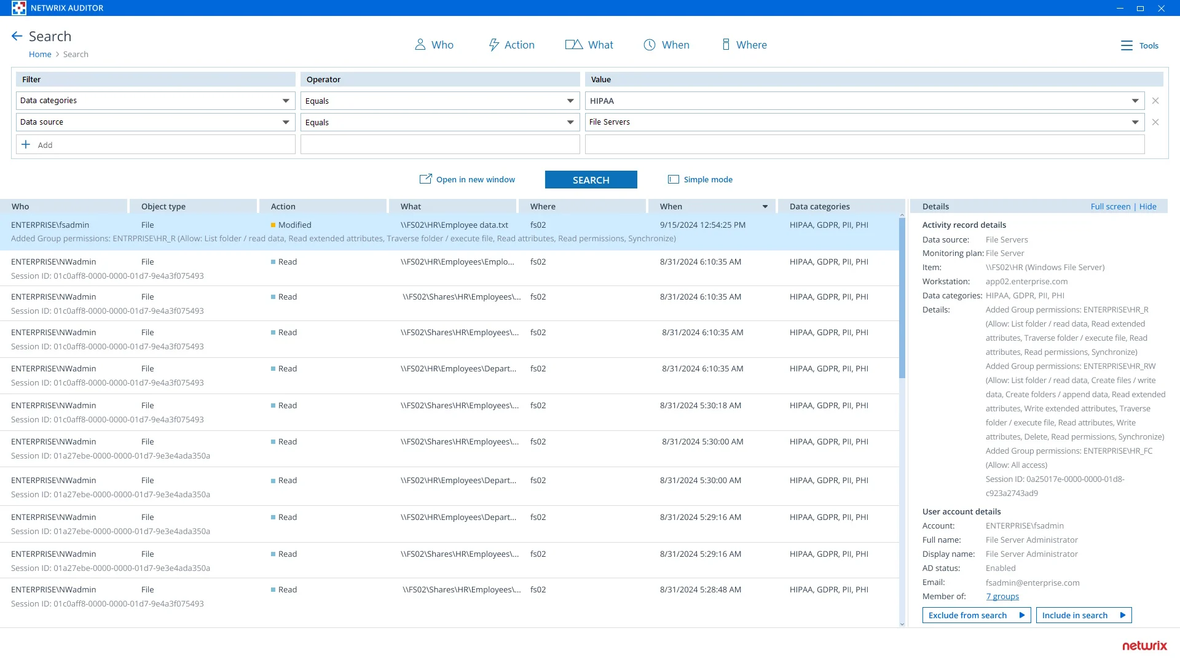Click the Where column header
1180x663 pixels.
583,206
